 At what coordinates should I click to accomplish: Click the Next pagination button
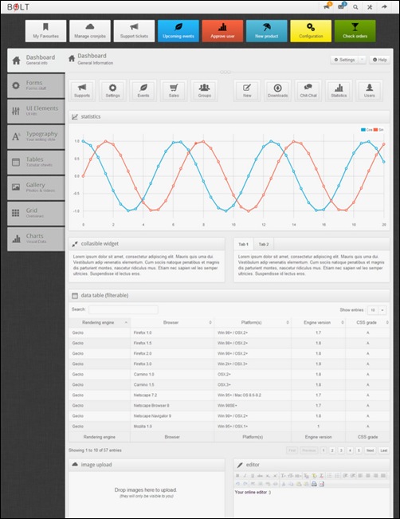coord(371,450)
